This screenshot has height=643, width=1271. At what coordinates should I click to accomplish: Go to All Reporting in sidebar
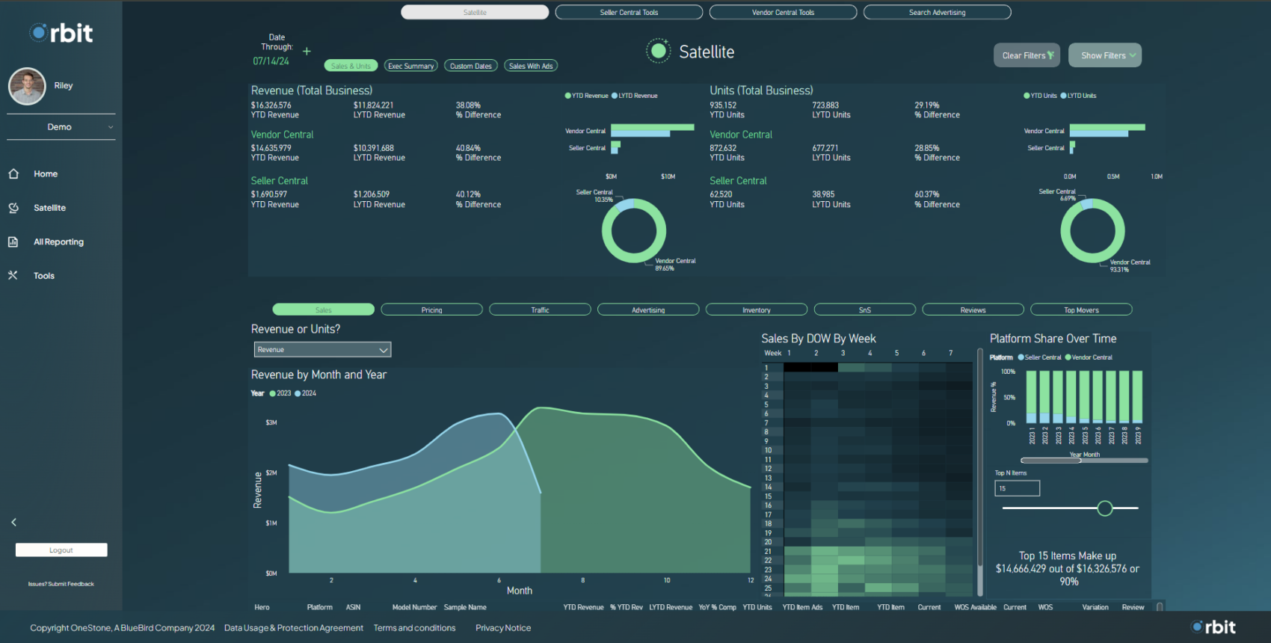tap(58, 241)
